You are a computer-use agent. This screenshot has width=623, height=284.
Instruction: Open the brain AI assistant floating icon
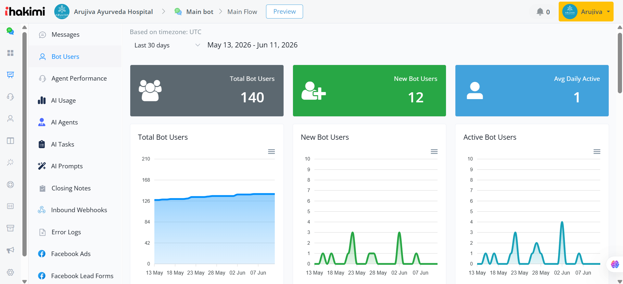615,264
